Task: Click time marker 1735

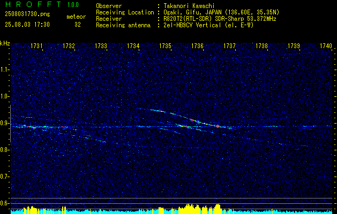Action: 166,45
